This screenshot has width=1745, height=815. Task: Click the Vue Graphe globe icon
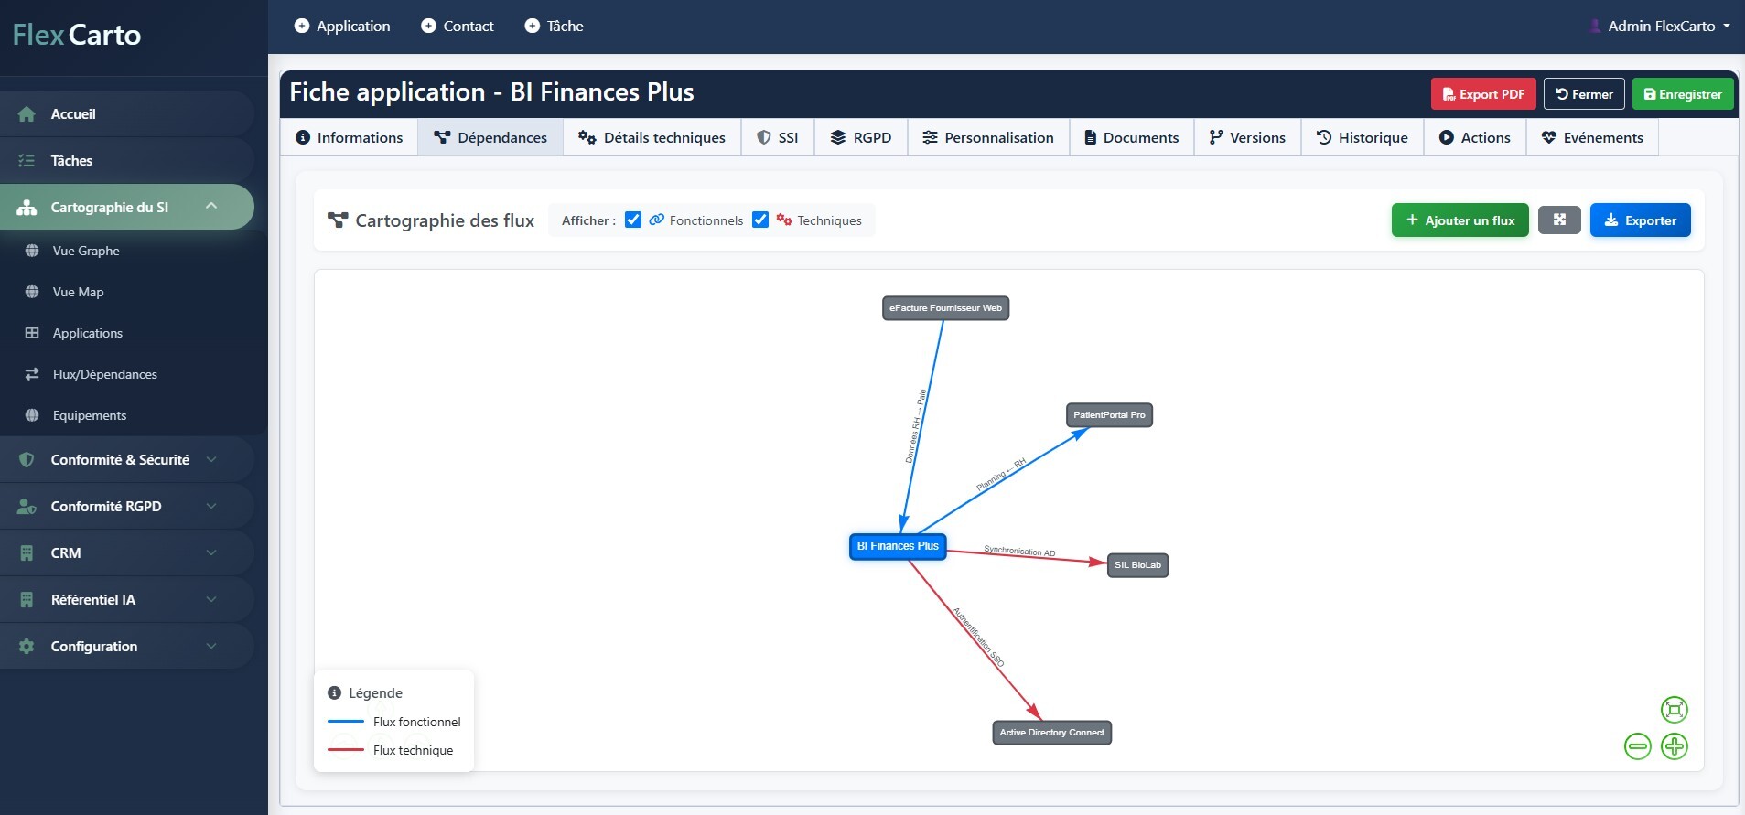(x=32, y=251)
